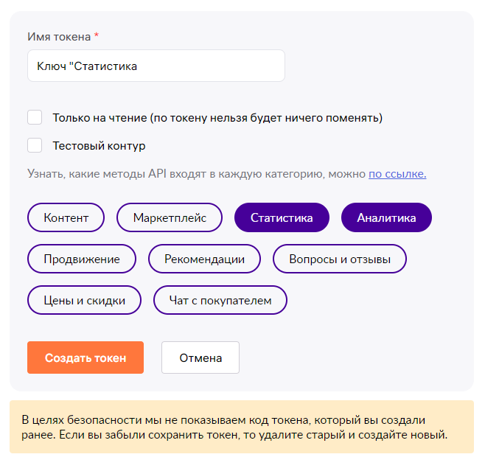Click the "Отмена" button

coord(200,357)
